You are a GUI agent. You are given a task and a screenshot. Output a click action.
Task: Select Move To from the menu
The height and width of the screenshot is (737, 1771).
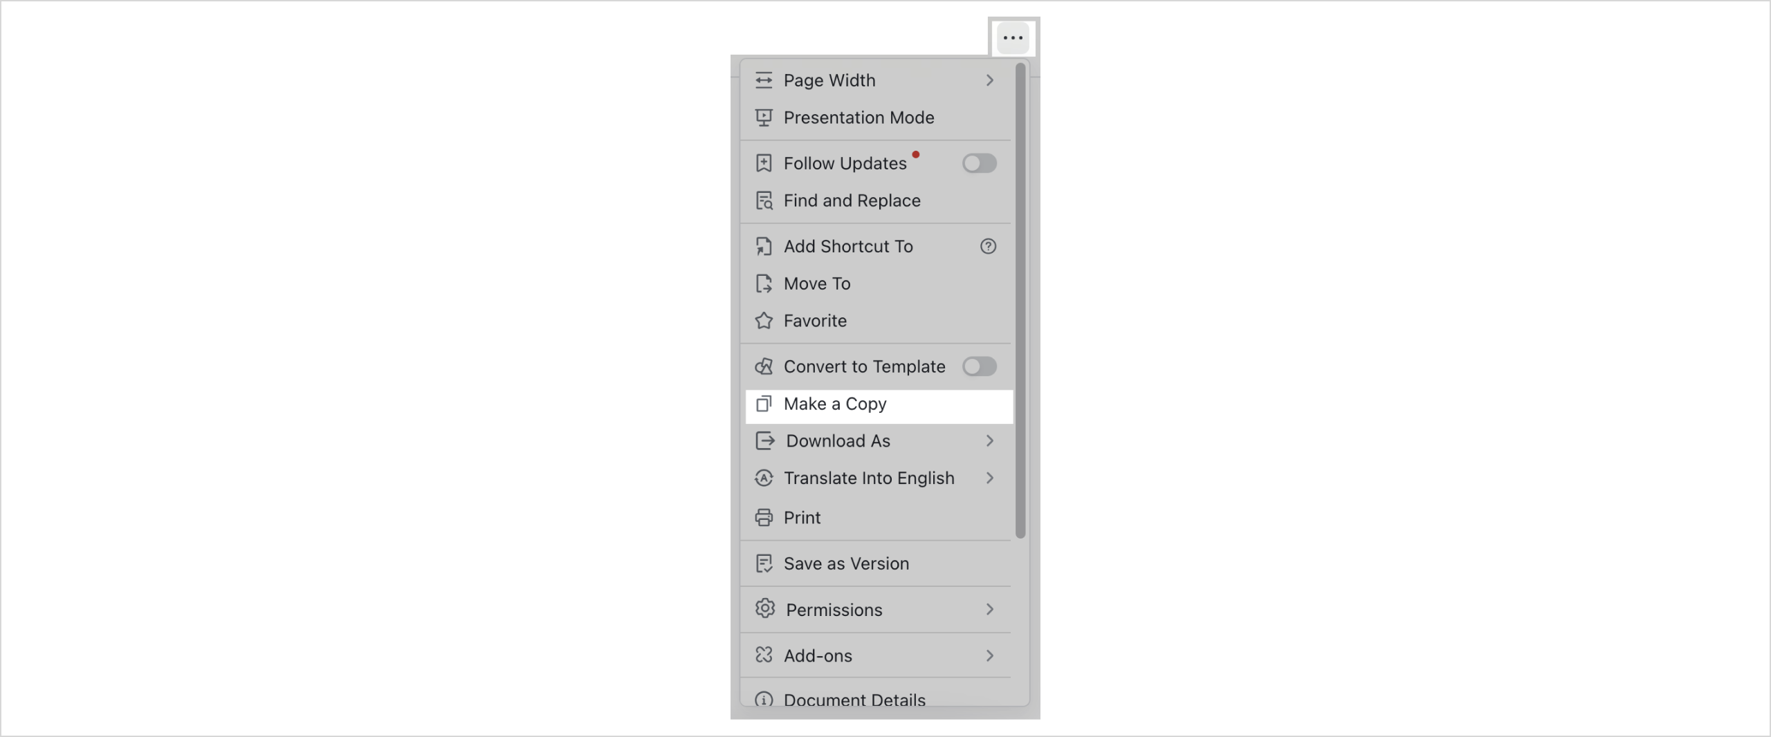coord(817,283)
